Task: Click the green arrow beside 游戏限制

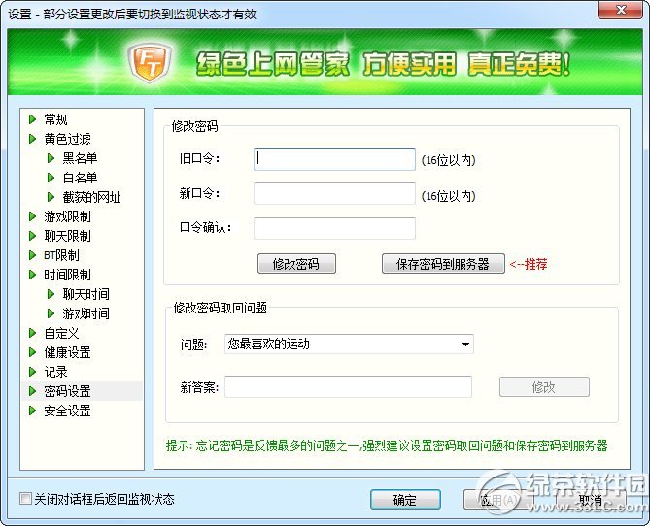Action: pos(32,216)
